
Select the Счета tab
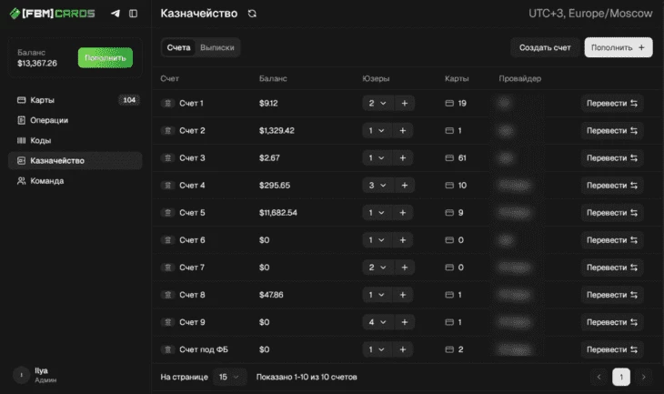pyautogui.click(x=179, y=47)
